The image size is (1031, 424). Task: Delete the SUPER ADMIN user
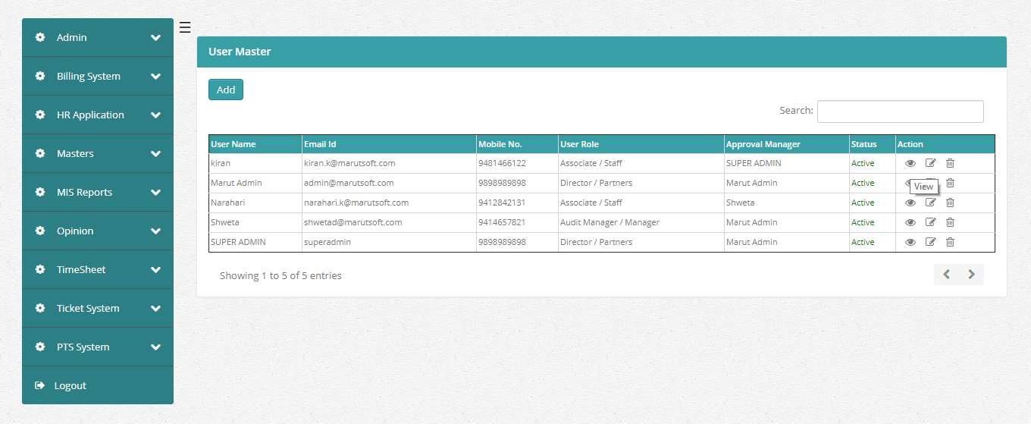point(950,242)
